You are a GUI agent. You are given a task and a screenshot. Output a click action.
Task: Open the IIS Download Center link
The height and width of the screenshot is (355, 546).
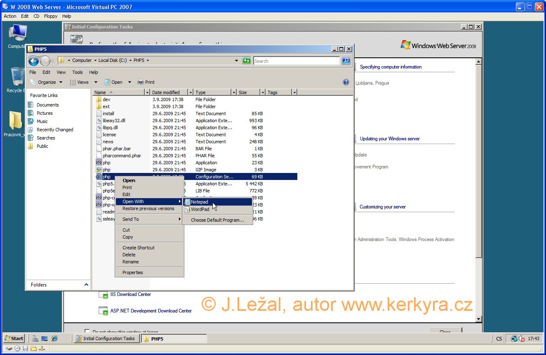(131, 294)
